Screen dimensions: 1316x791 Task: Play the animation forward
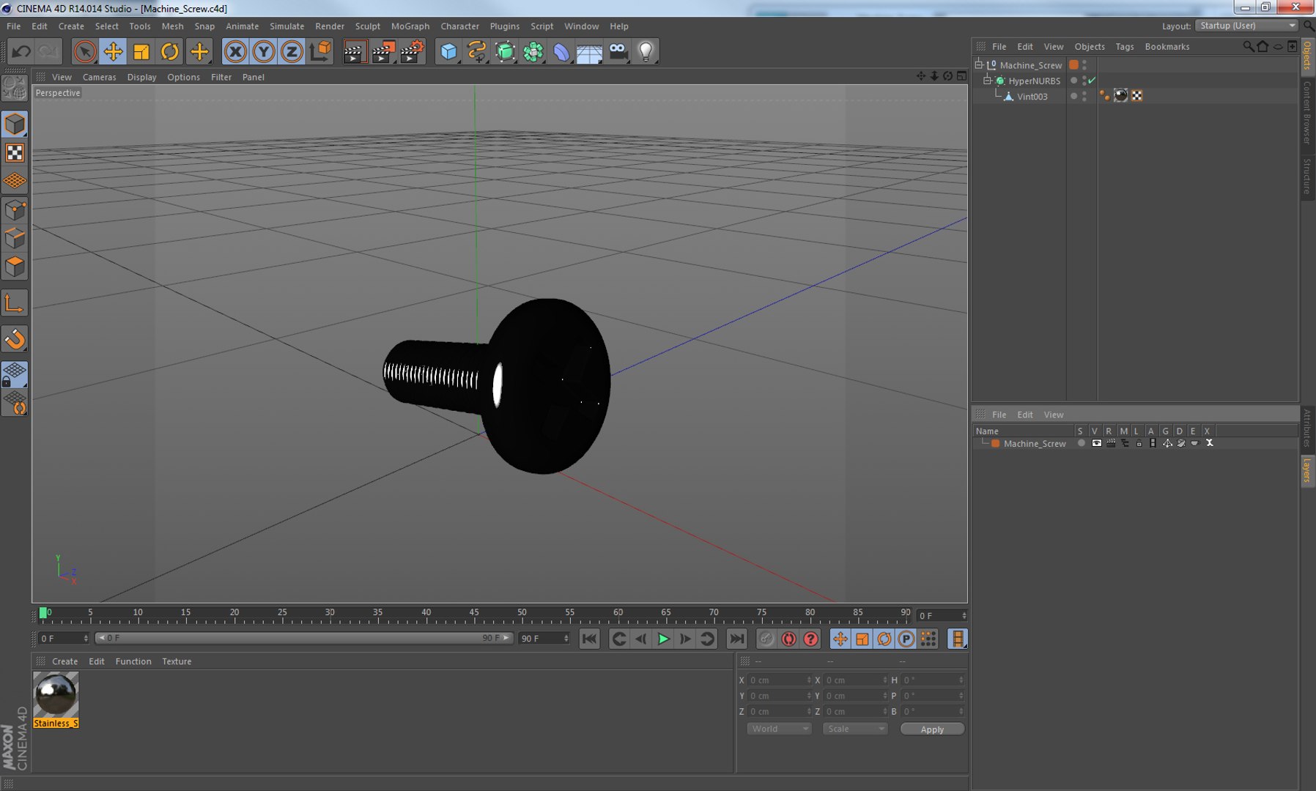(663, 639)
